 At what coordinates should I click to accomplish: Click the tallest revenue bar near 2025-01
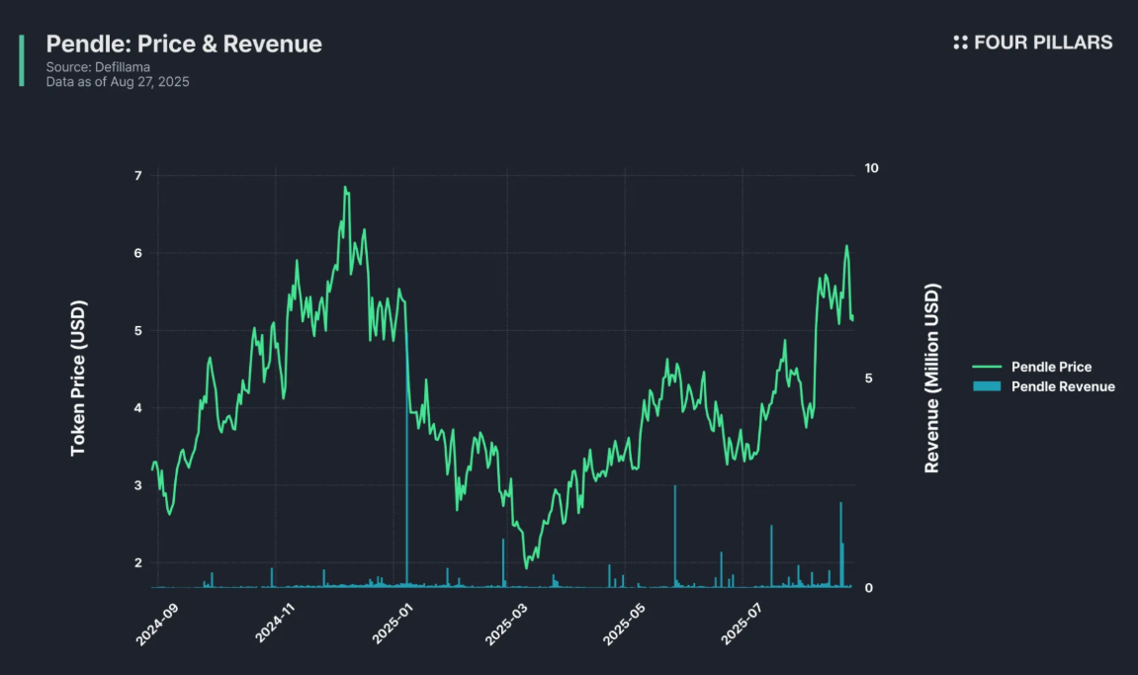tap(407, 474)
